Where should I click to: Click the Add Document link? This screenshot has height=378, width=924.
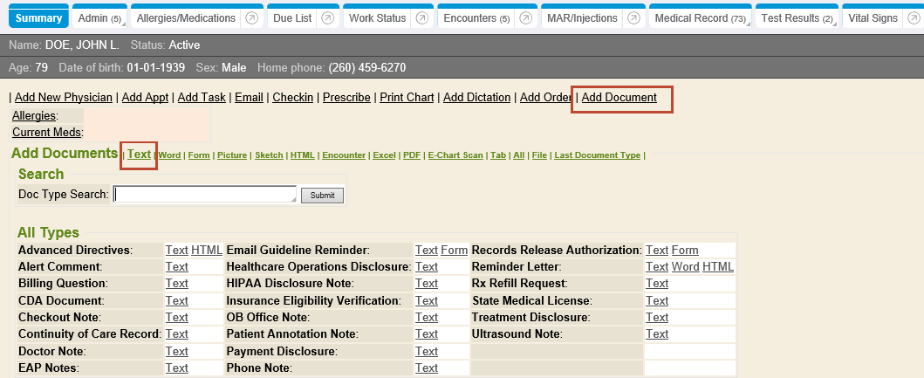pos(619,98)
